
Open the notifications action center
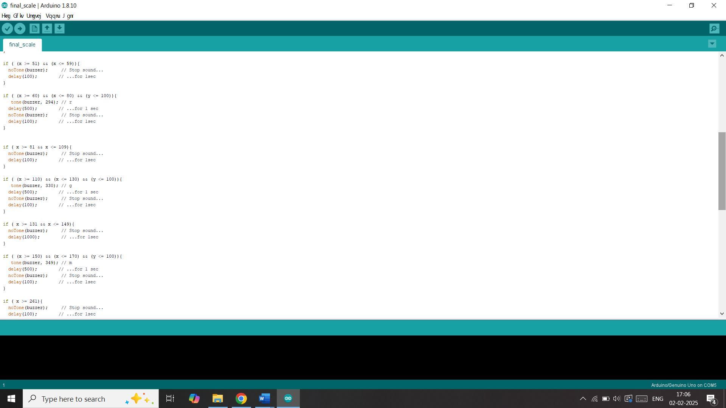pos(711,399)
